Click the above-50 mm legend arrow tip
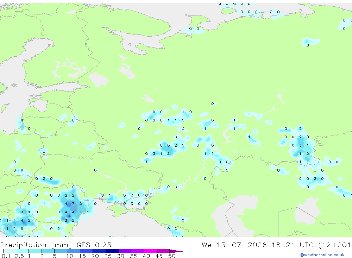The height and width of the screenshot is (258, 352). pyautogui.click(x=176, y=251)
